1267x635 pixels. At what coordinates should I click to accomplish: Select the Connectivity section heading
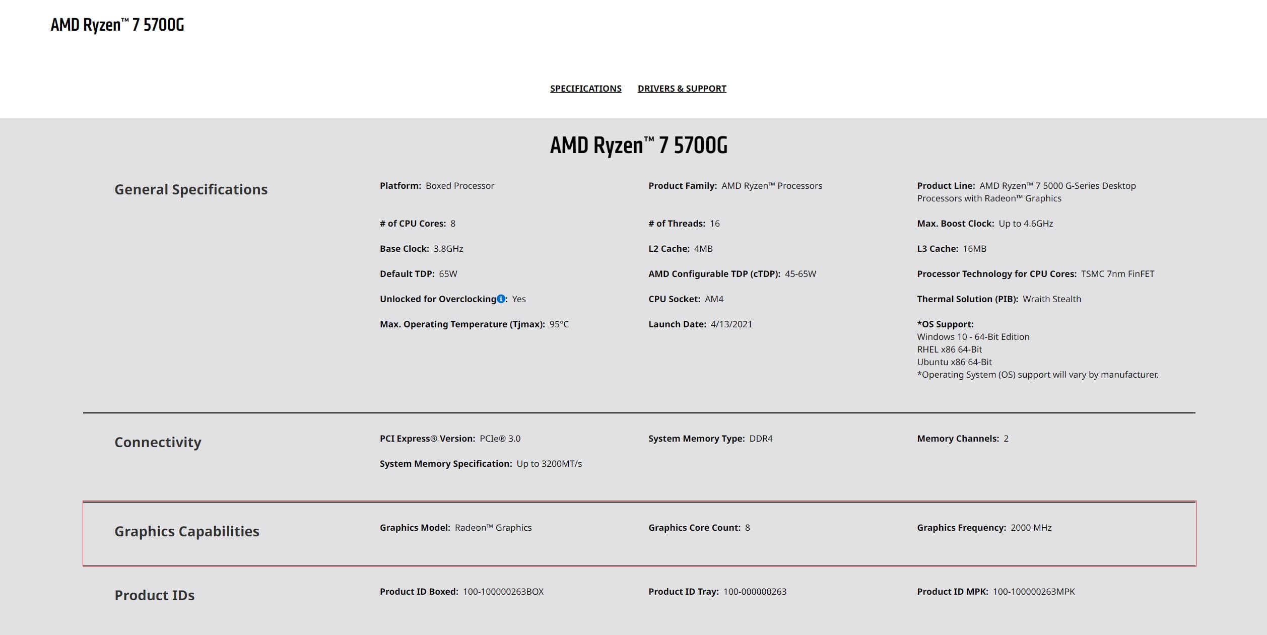click(x=158, y=442)
